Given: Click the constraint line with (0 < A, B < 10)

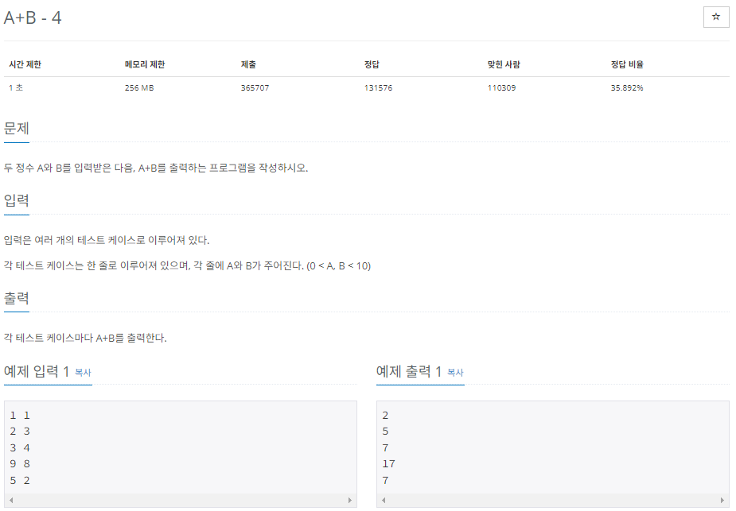Looking at the screenshot, I should (x=187, y=265).
